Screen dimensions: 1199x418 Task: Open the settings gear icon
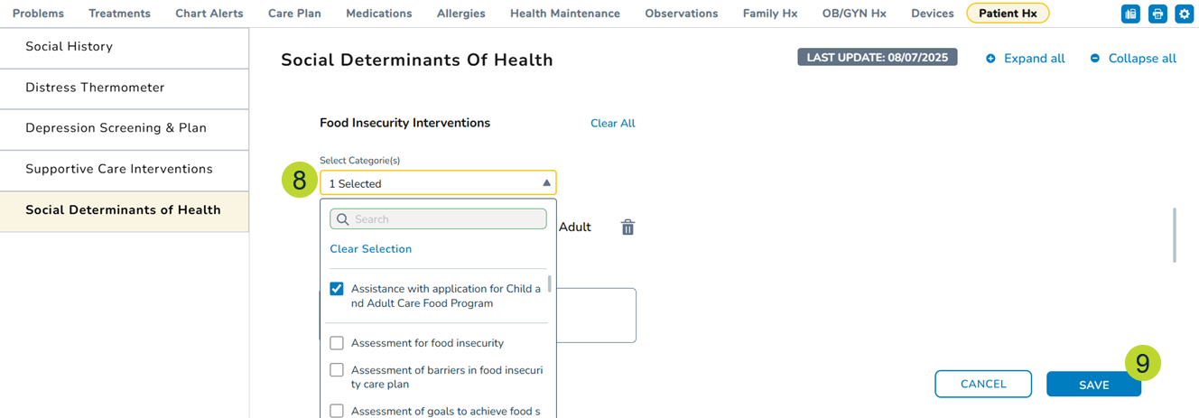(1185, 14)
